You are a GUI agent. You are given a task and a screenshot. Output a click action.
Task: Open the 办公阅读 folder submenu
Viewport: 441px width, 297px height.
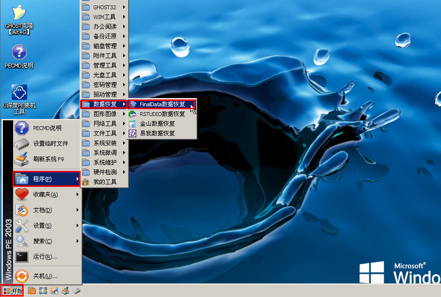[104, 26]
